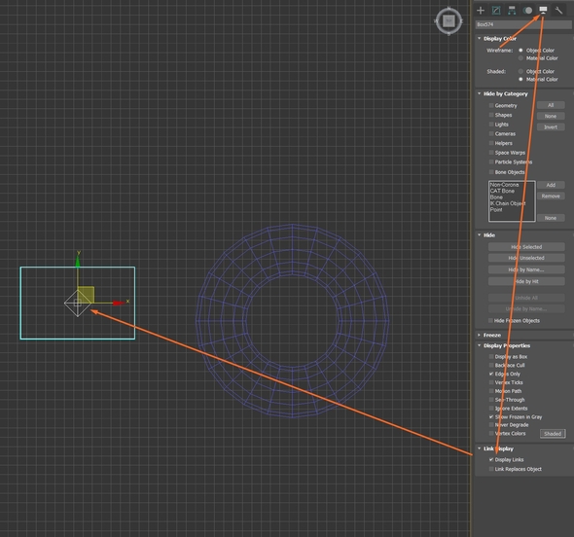Select Material Color for Wireframe

(520, 58)
